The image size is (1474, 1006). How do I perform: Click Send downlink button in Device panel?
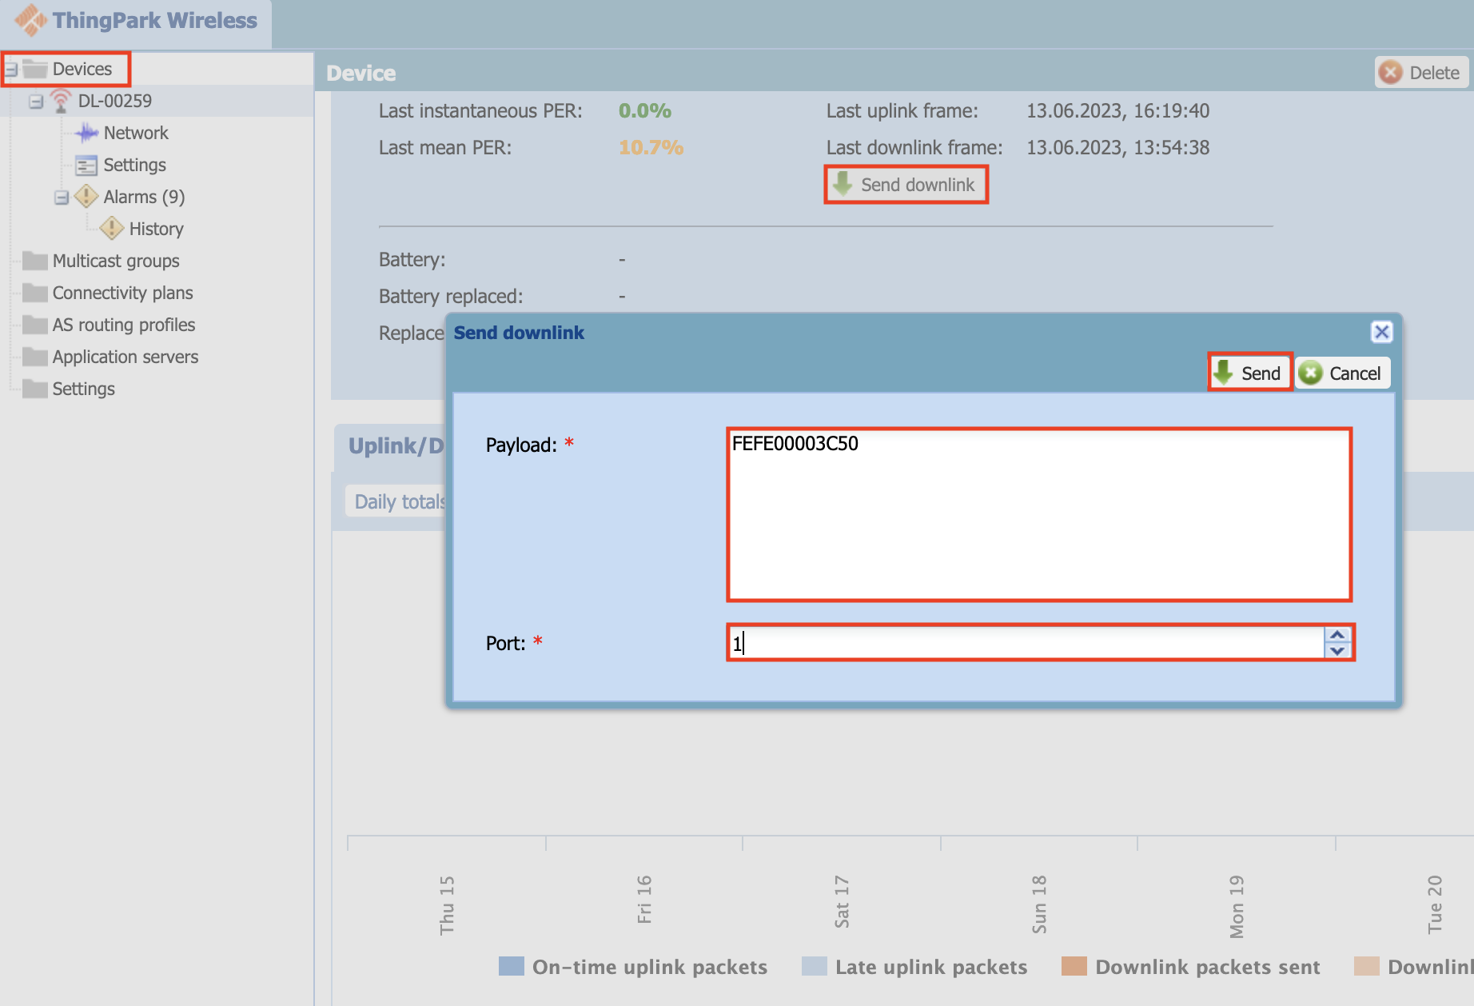coord(906,185)
